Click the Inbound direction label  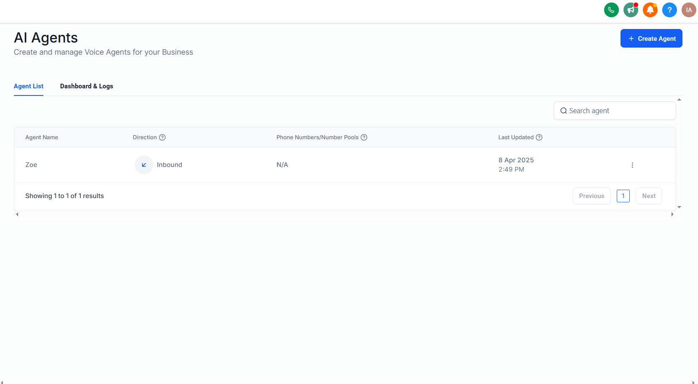pyautogui.click(x=170, y=165)
